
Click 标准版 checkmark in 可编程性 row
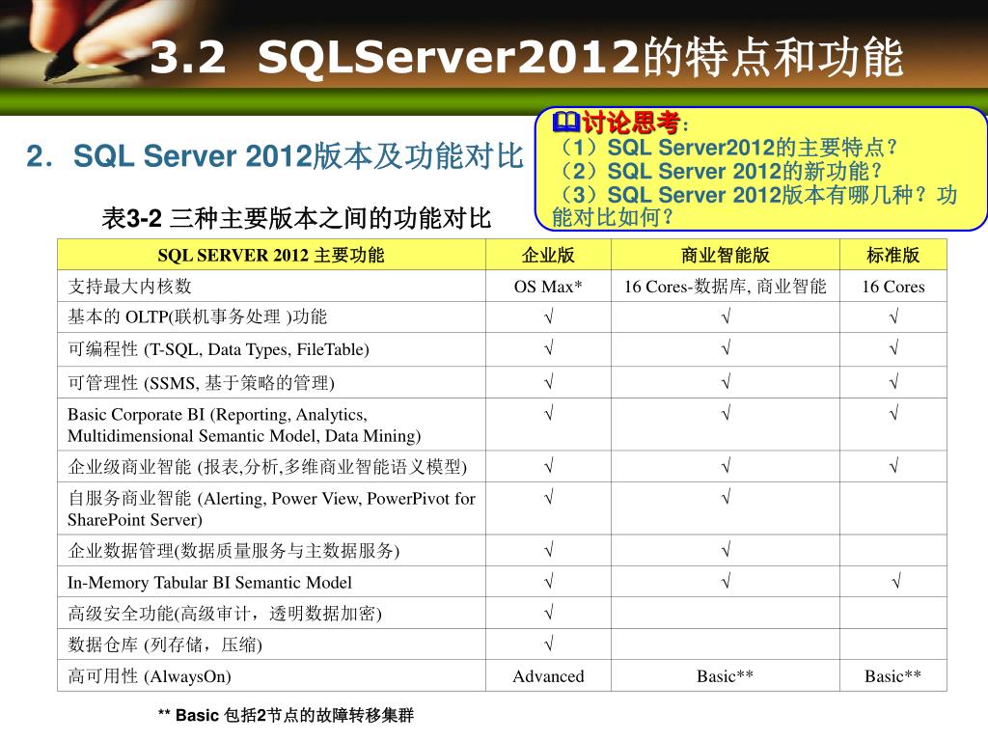(x=893, y=347)
